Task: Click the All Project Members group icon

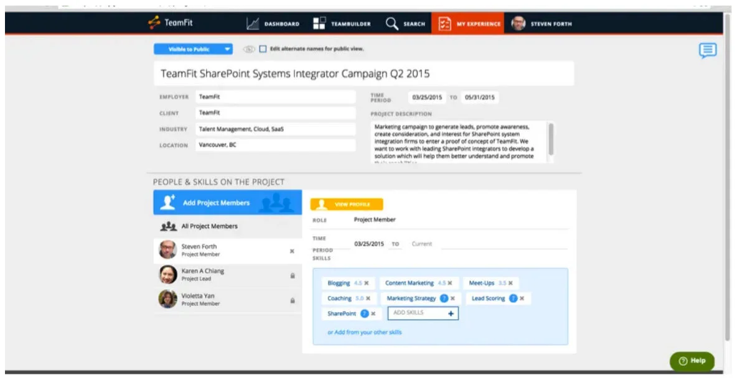Action: pyautogui.click(x=168, y=227)
